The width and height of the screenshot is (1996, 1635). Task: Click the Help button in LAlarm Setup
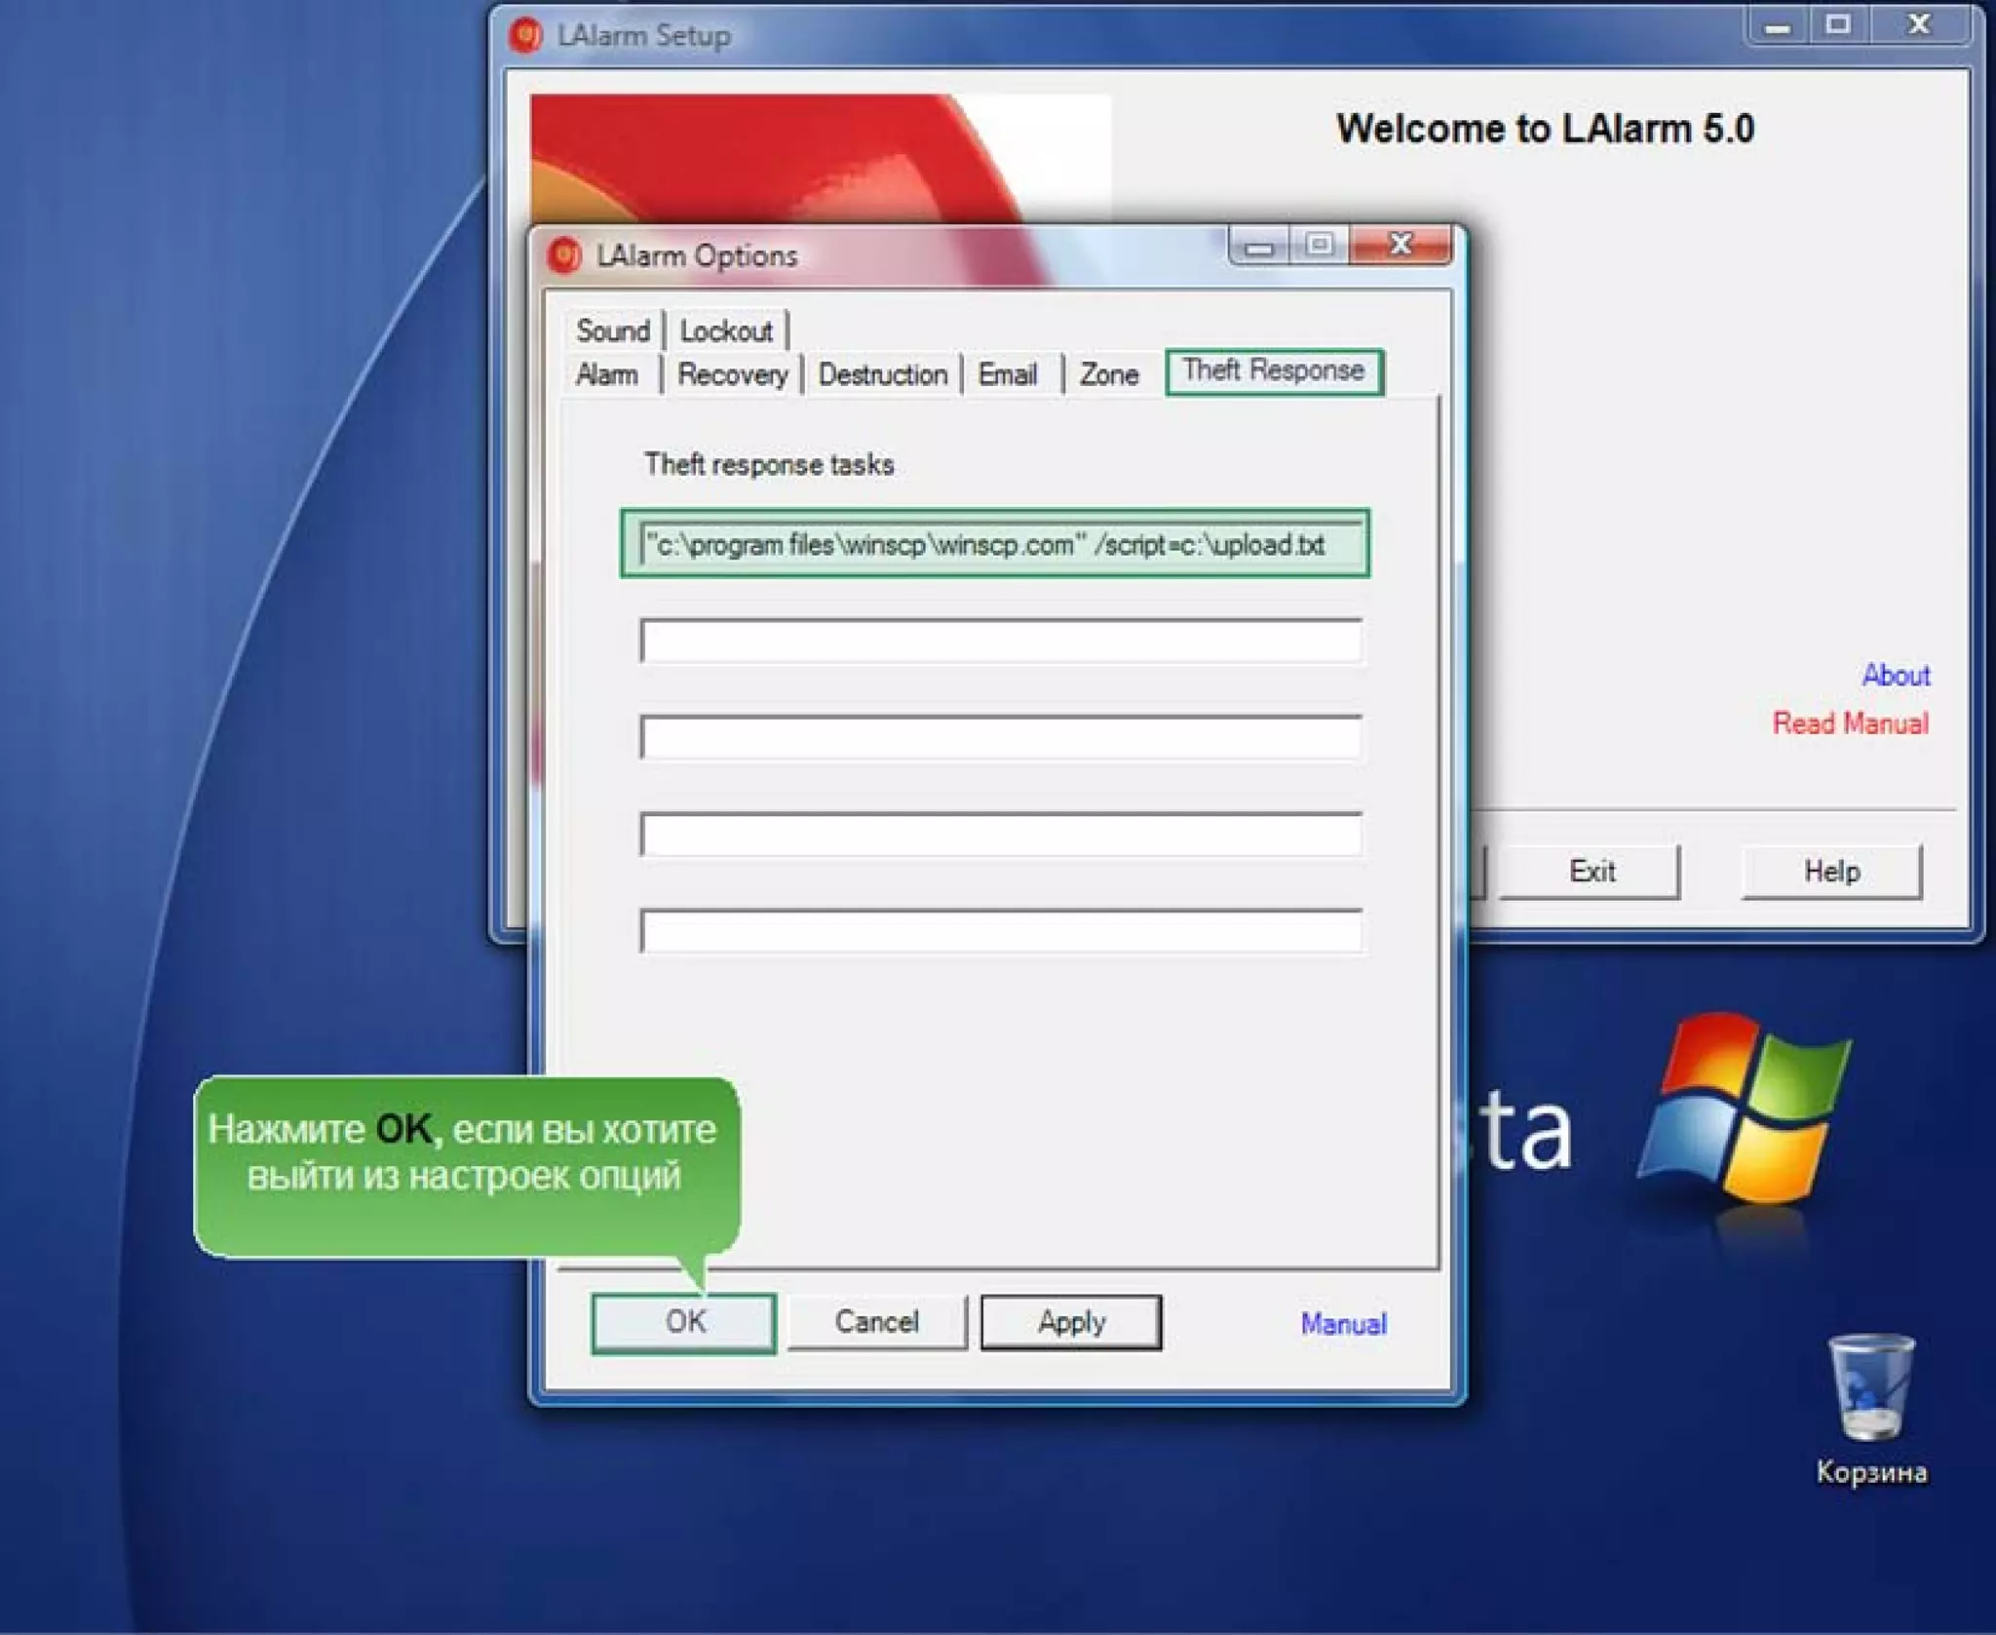pyautogui.click(x=1830, y=871)
